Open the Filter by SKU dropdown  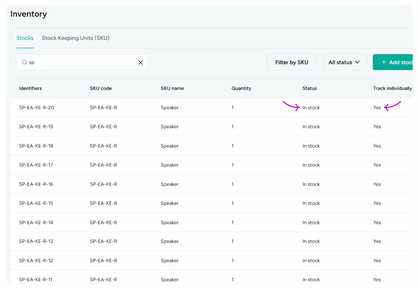[291, 62]
